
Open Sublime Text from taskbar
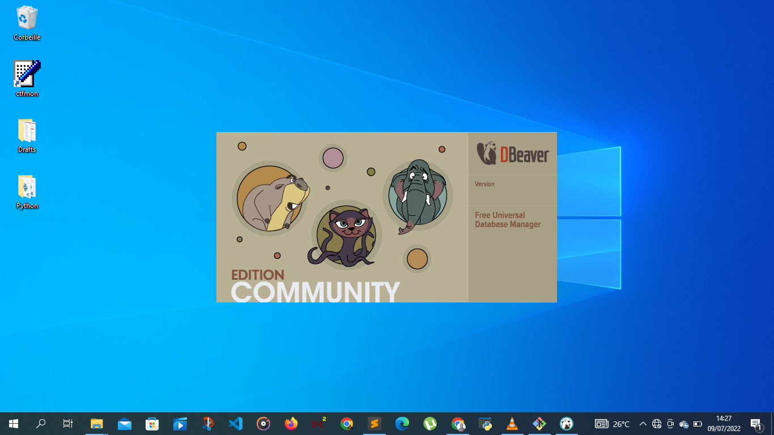pyautogui.click(x=375, y=423)
